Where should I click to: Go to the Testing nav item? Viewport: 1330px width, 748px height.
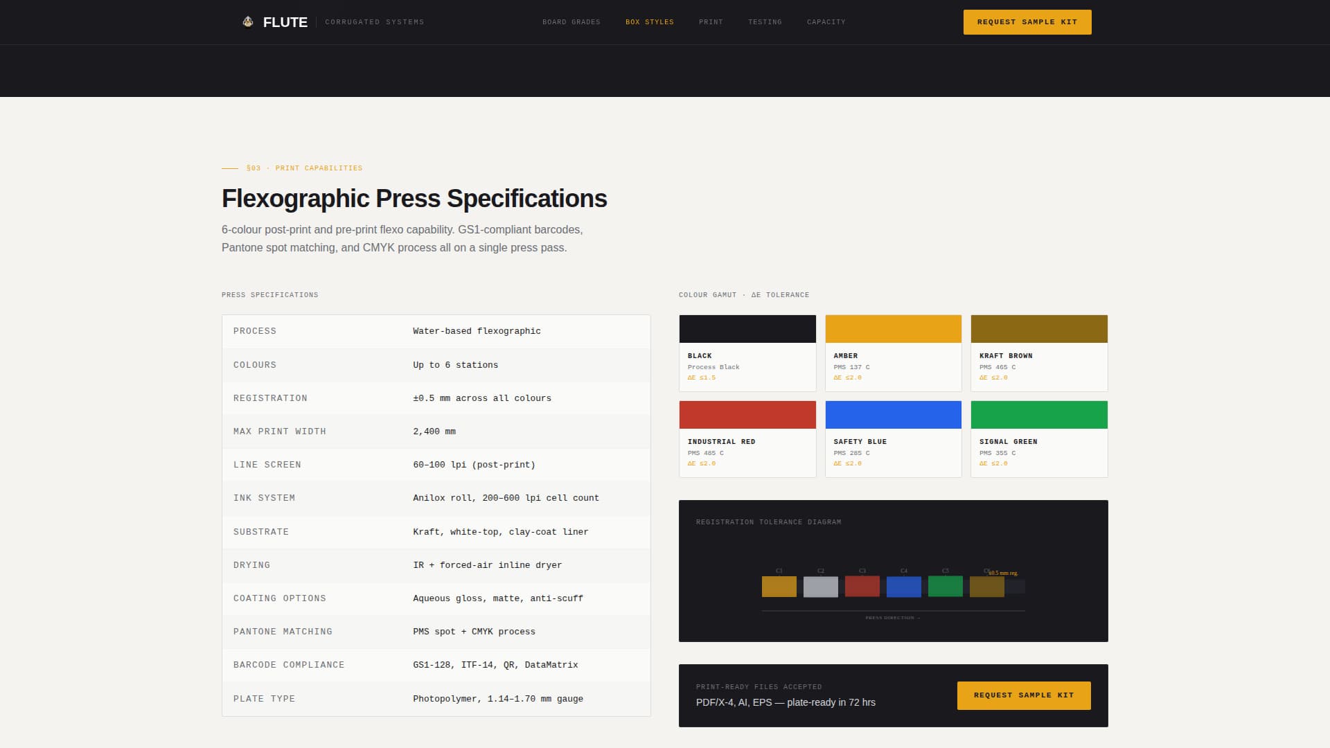(x=765, y=22)
